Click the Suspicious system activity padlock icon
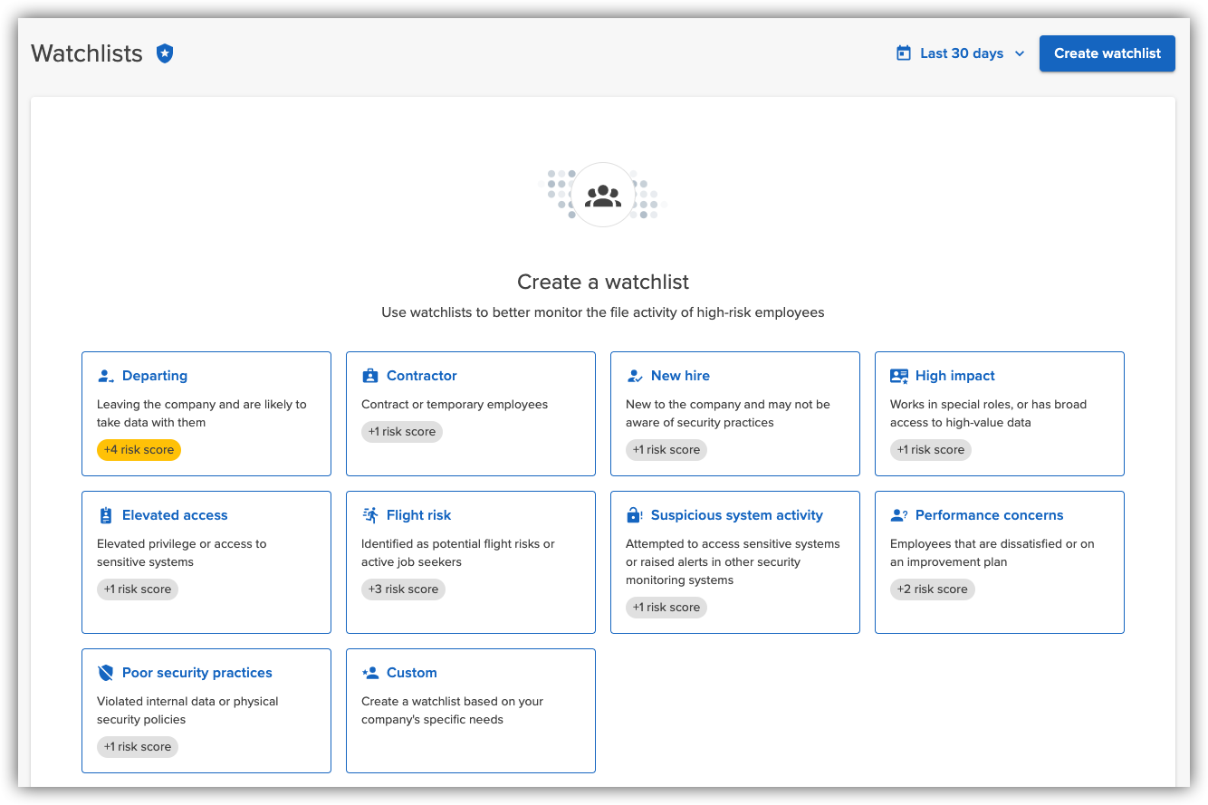Image resolution: width=1208 pixels, height=805 pixels. 634,513
